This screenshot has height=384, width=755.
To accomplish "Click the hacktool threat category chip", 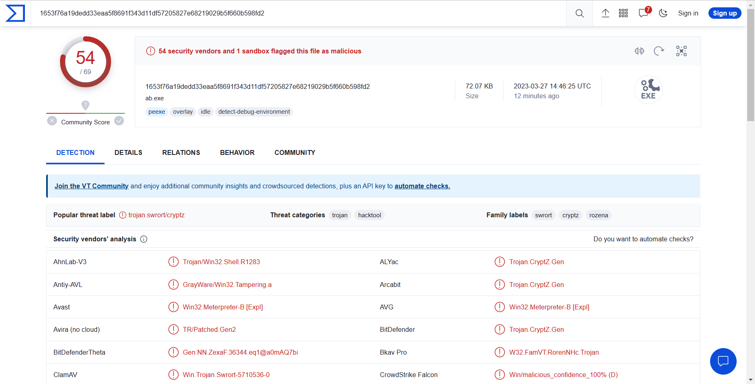I will (x=370, y=215).
